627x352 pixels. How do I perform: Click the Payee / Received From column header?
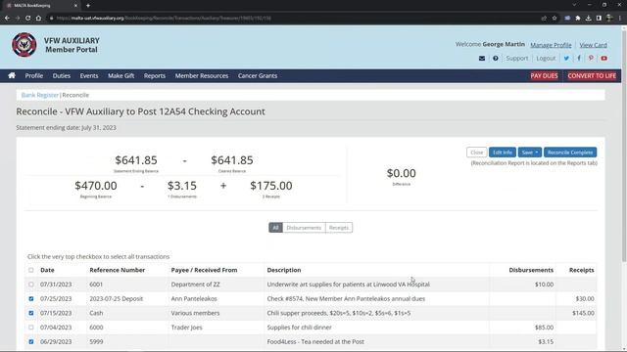point(204,270)
